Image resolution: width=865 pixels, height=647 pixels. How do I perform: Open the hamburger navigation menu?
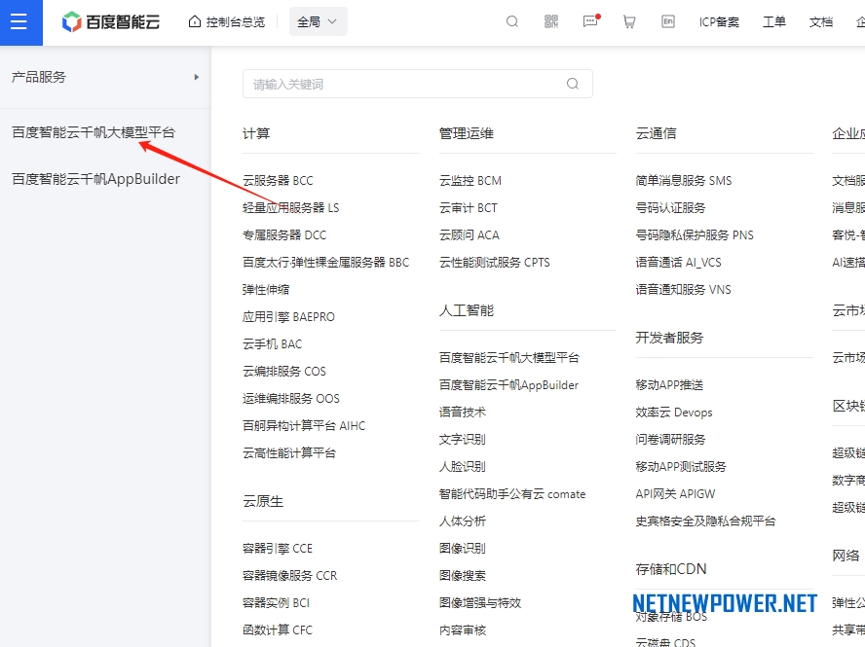pos(19,22)
